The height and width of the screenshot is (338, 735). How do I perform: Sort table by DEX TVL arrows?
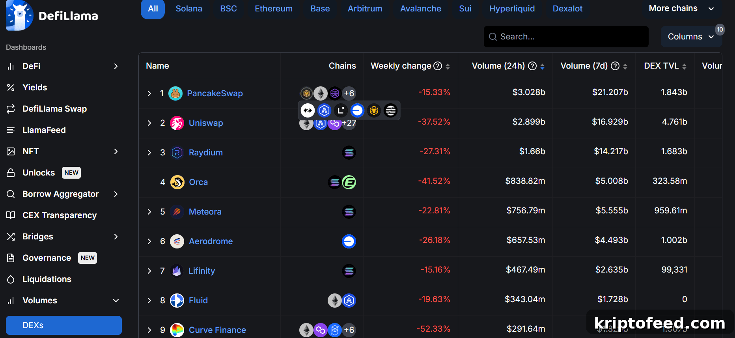(x=685, y=67)
